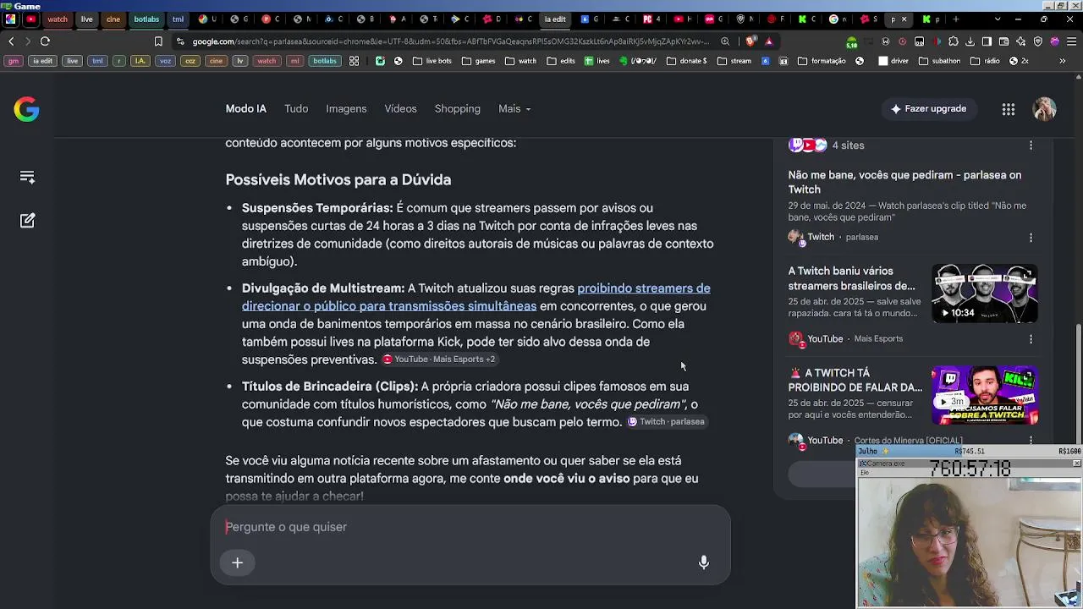
Task: Switch to the Vídeos tab
Action: 400,109
